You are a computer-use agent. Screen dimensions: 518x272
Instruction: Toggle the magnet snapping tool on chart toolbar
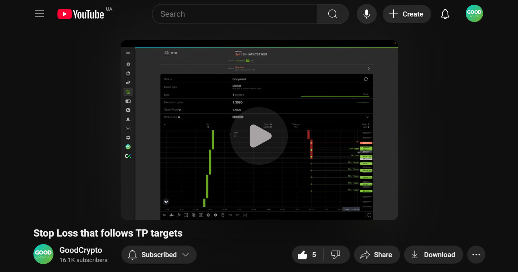coord(245,215)
